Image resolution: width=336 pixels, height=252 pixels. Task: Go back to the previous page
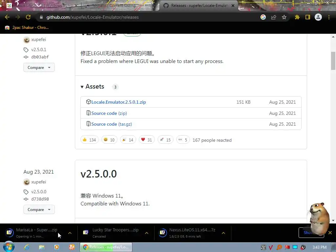(x=7, y=17)
